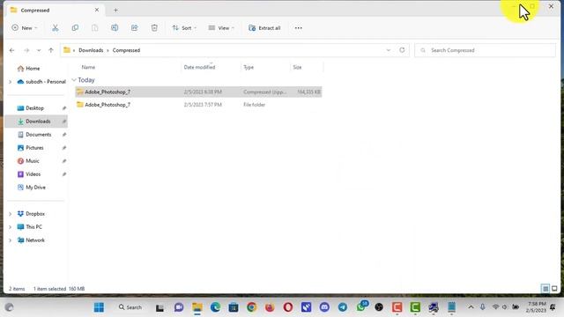
Task: Click Downloads in the address breadcrumb
Action: pyautogui.click(x=91, y=50)
